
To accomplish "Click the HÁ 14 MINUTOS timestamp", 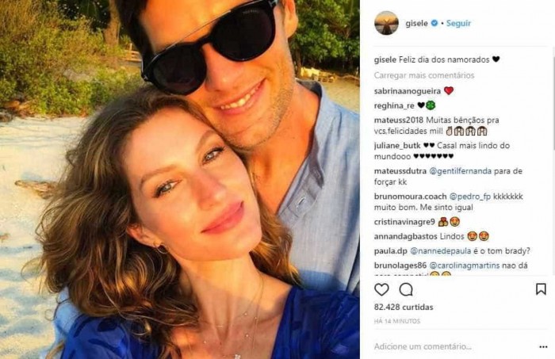I will coord(397,321).
